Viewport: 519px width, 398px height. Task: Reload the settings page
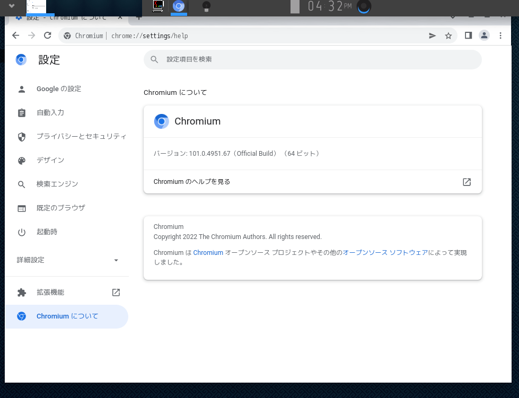tap(48, 36)
